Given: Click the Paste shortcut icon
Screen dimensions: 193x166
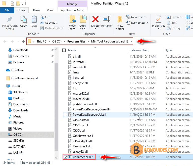Looking at the screenshot, I should tap(42, 28).
